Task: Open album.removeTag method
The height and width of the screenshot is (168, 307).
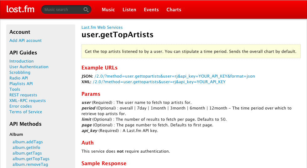Action: (x=30, y=165)
